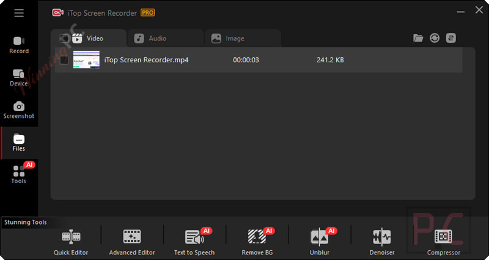The image size is (489, 260).
Task: Open the Remove BG AI tool
Action: (x=257, y=242)
